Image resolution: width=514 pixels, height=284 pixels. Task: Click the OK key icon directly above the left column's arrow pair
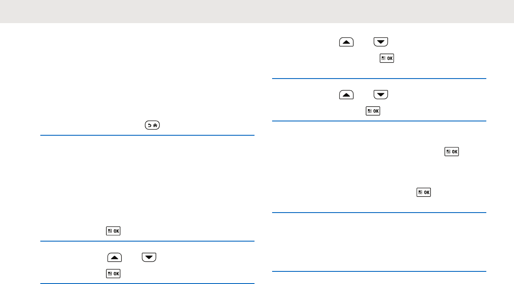pyautogui.click(x=113, y=231)
